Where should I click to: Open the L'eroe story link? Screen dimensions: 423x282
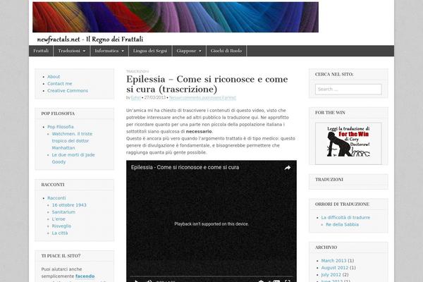[x=59, y=219]
